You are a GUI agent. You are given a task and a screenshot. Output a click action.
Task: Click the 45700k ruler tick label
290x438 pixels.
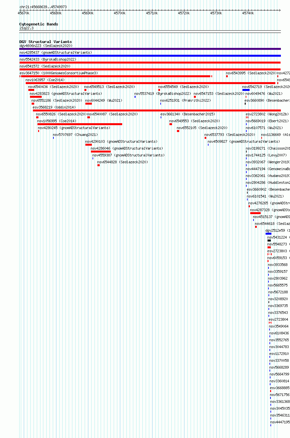tap(120, 13)
